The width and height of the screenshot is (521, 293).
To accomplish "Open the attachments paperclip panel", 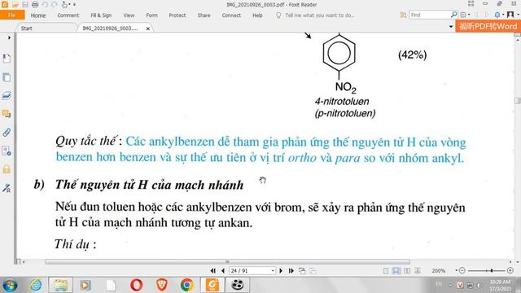I will tap(7, 133).
